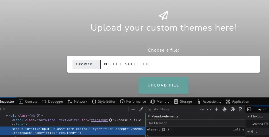269x137 pixels.
Task: Collapse the Grid section
Action: tap(249, 132)
